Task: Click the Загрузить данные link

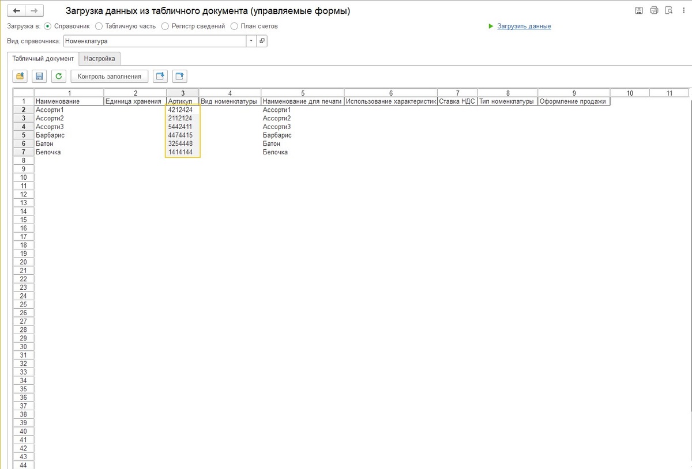Action: pyautogui.click(x=524, y=26)
